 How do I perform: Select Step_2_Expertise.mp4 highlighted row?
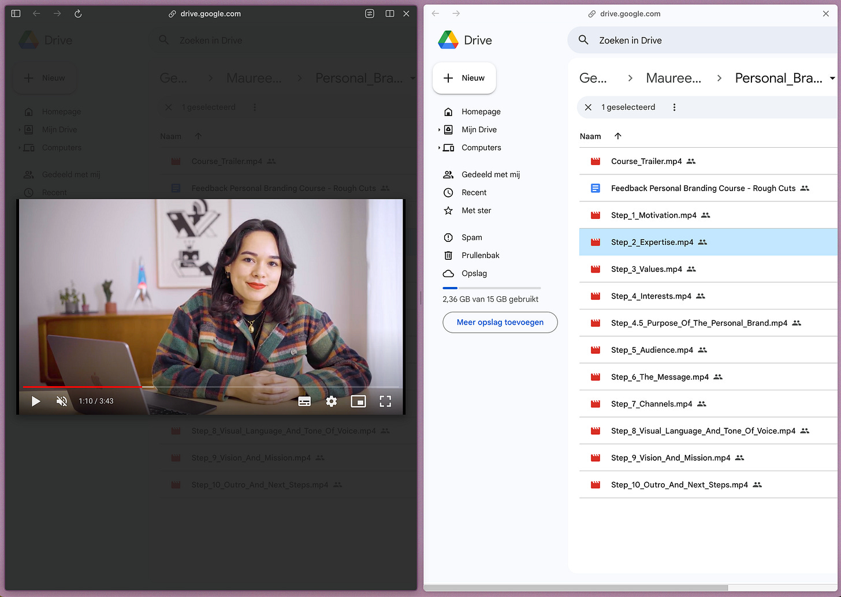708,242
